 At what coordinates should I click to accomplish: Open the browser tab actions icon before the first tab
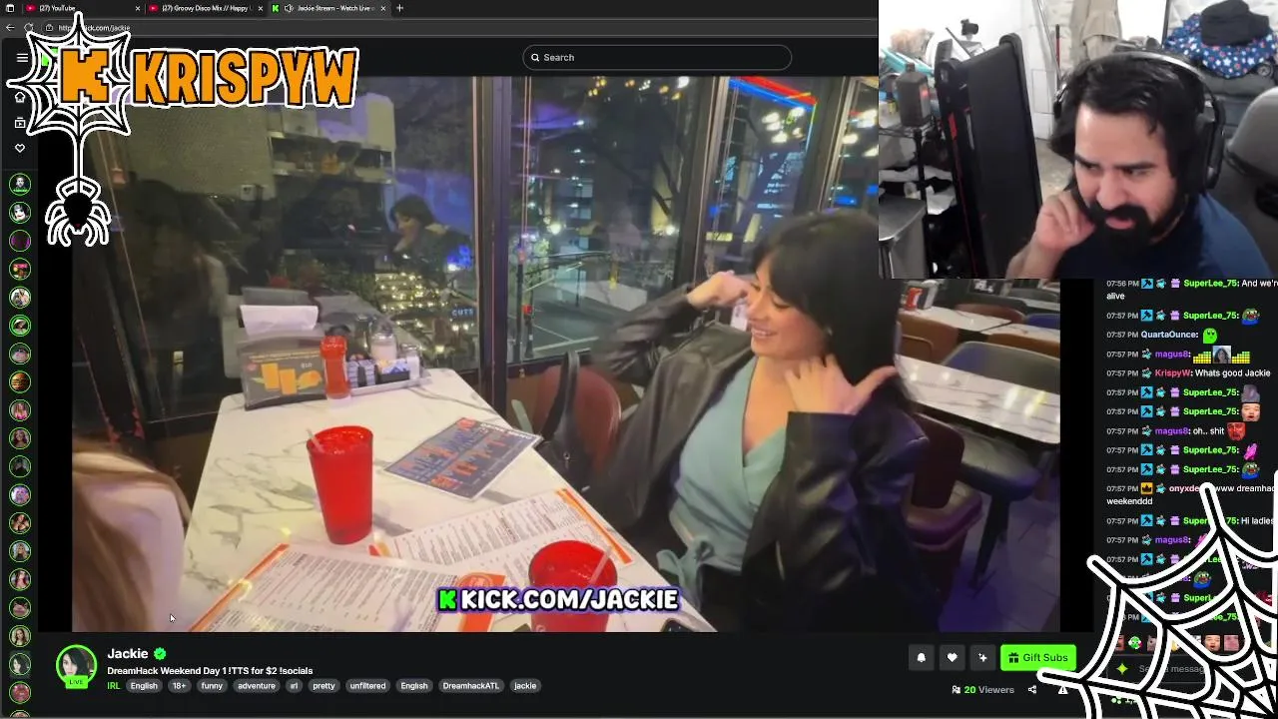9,8
